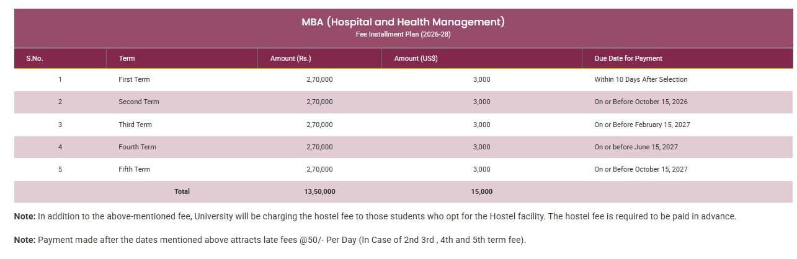Screen dimensions: 797x259
Task: Click the Within 10 Days After Selection cell
Action: [x=640, y=79]
